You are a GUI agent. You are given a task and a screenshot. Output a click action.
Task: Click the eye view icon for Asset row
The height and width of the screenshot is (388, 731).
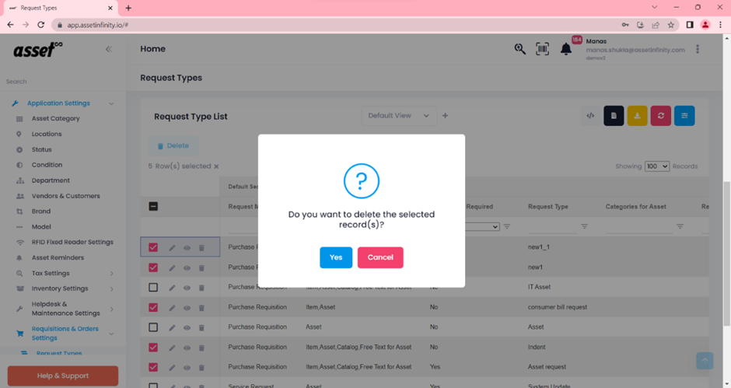(x=187, y=327)
